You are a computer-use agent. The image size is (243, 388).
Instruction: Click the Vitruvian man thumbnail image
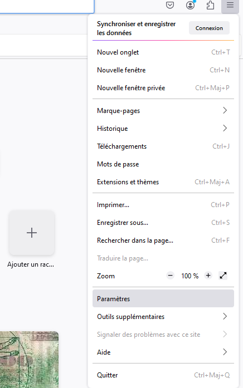tap(29, 360)
